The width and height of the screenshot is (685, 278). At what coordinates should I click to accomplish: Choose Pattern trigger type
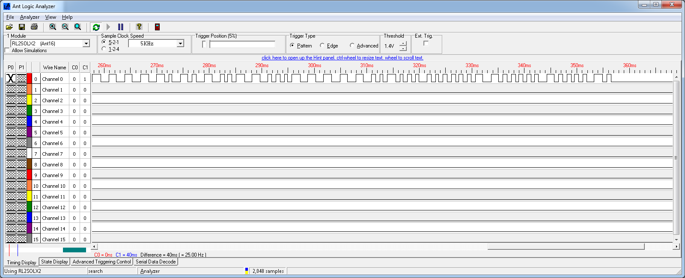(292, 45)
